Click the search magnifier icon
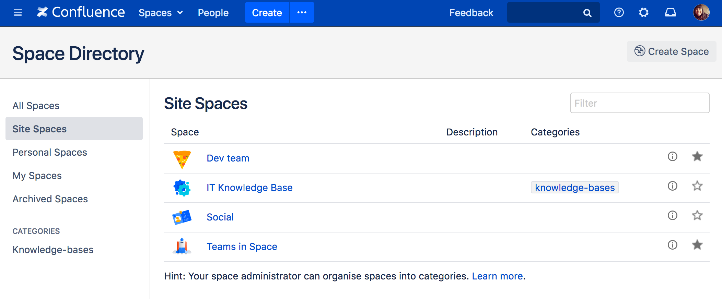722x299 pixels. pos(587,13)
